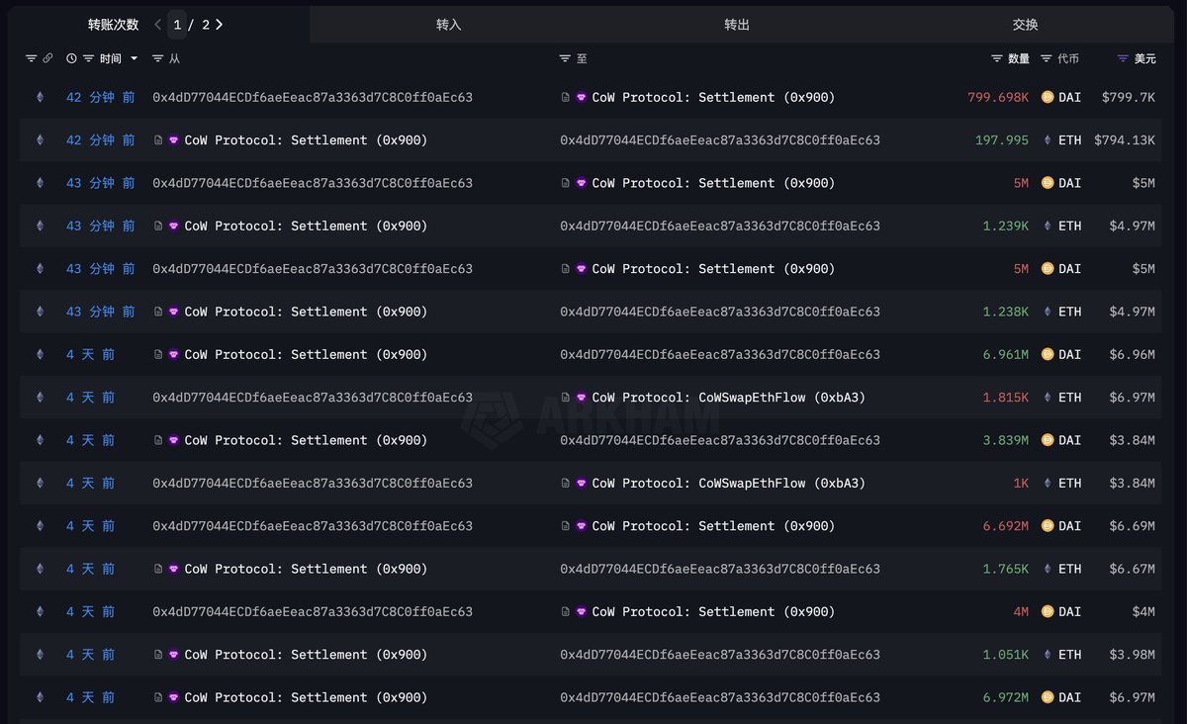
Task: Click the Ethereum icon in the first row
Action: pos(41,97)
